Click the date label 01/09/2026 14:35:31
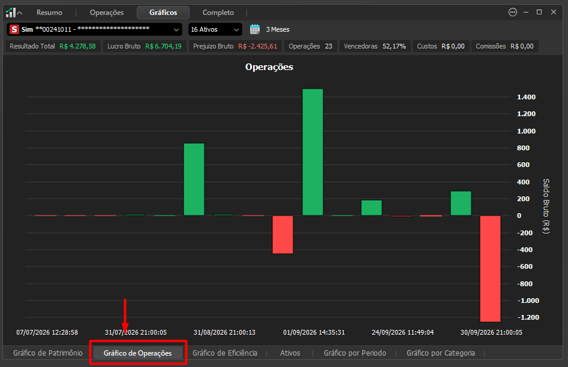Image resolution: width=568 pixels, height=367 pixels. click(x=314, y=332)
